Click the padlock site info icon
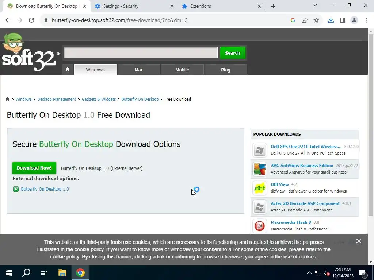 (46, 20)
